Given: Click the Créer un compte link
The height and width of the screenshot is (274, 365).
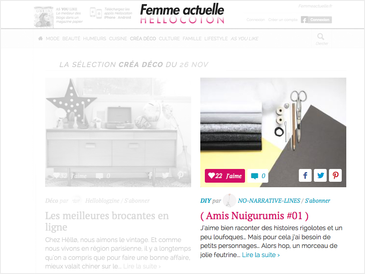Looking at the screenshot, I should pos(283,20).
